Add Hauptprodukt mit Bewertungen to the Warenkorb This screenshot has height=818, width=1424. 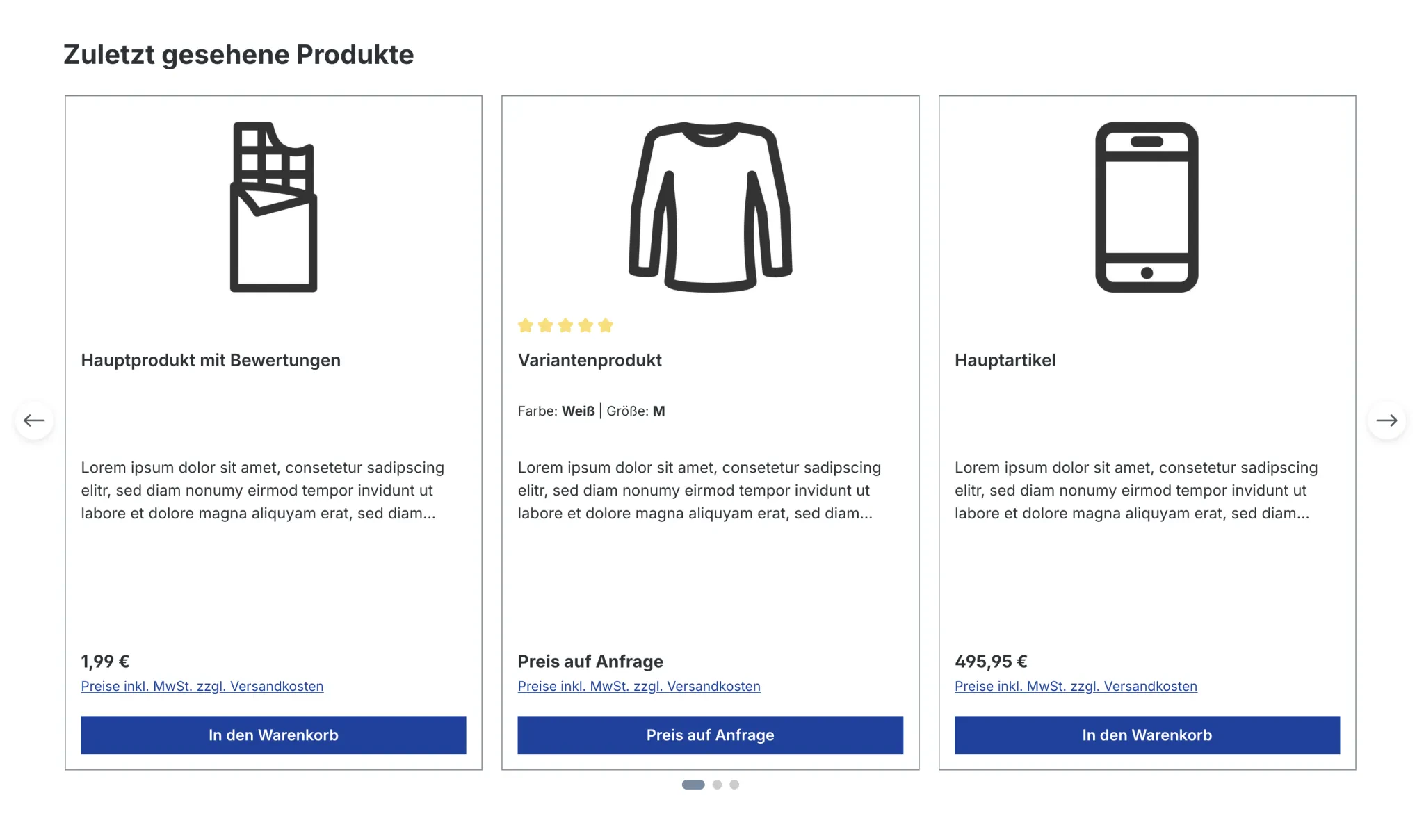pos(273,735)
